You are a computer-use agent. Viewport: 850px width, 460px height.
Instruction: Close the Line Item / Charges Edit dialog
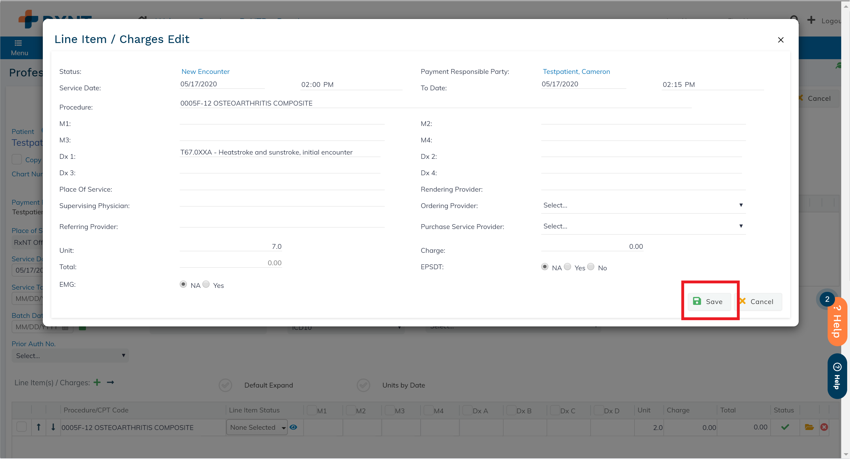pos(780,40)
